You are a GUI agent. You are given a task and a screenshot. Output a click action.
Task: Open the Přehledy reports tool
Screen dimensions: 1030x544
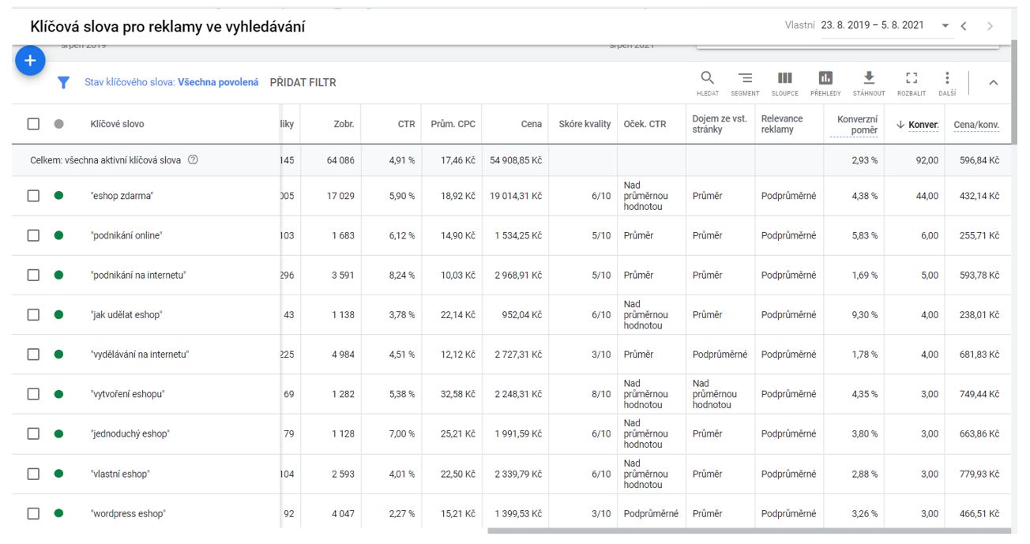coord(825,83)
